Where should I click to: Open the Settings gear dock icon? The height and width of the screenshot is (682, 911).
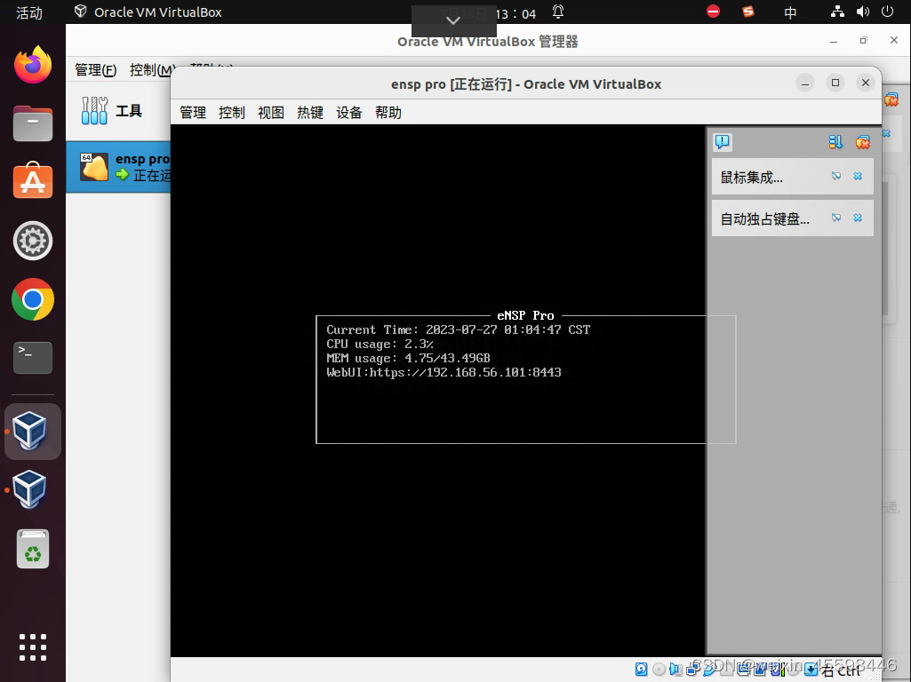click(33, 241)
